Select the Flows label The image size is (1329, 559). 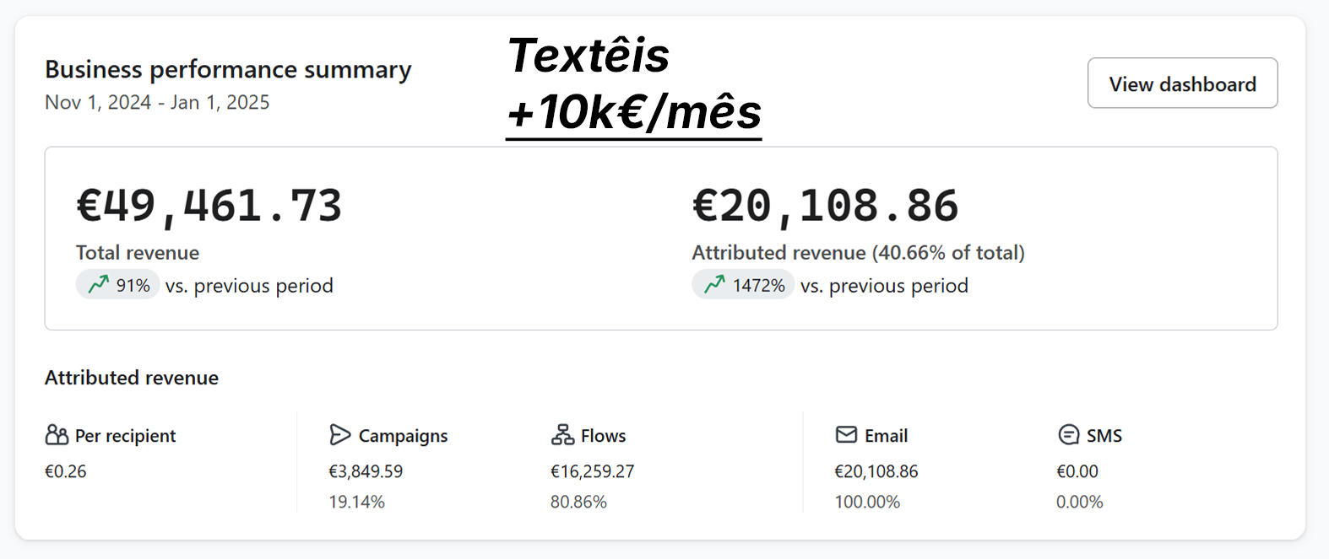coord(603,436)
